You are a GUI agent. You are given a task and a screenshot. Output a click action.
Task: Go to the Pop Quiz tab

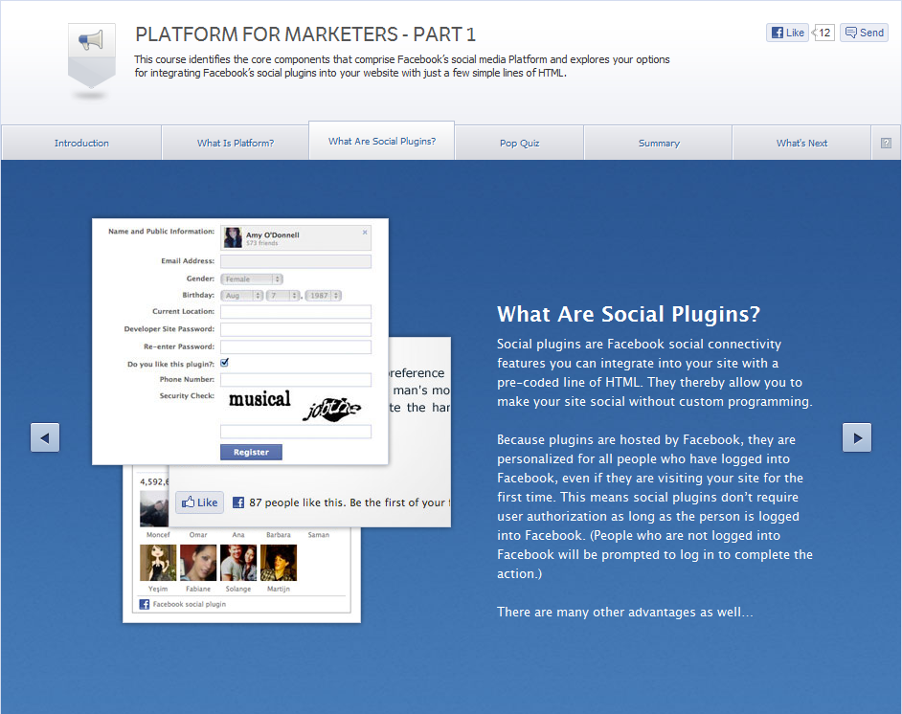519,144
